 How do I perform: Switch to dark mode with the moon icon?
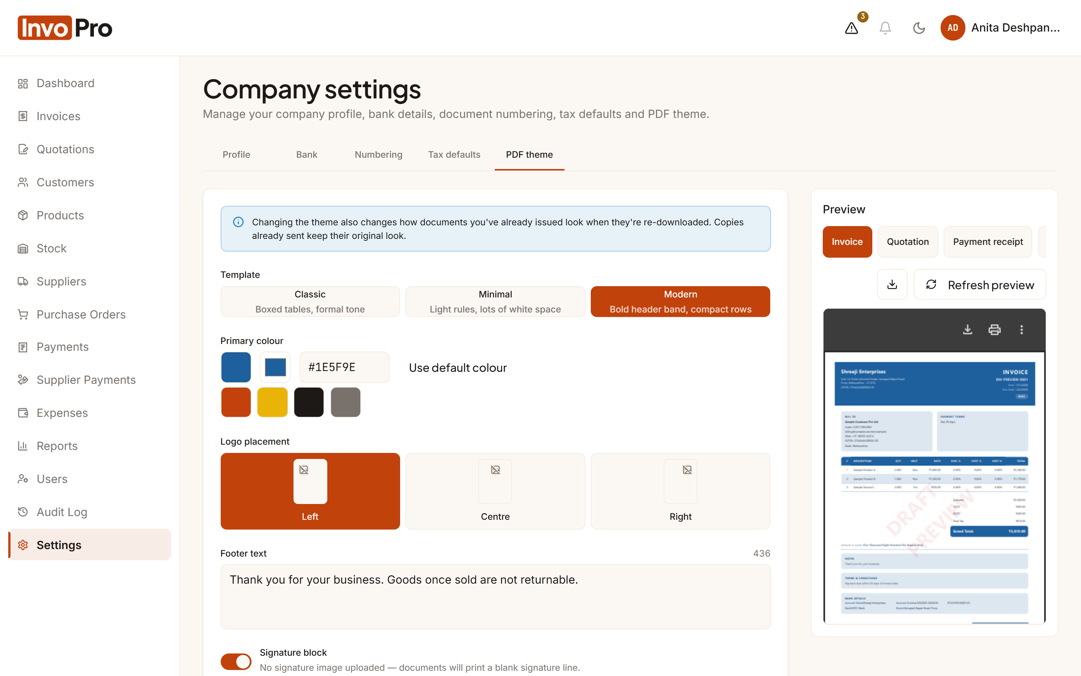(919, 28)
